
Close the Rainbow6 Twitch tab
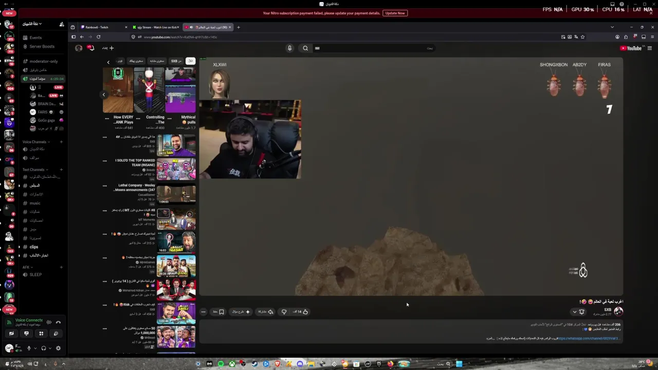point(125,27)
